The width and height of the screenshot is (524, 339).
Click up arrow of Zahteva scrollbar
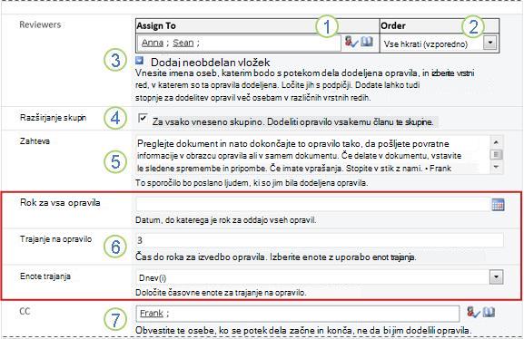(496, 142)
